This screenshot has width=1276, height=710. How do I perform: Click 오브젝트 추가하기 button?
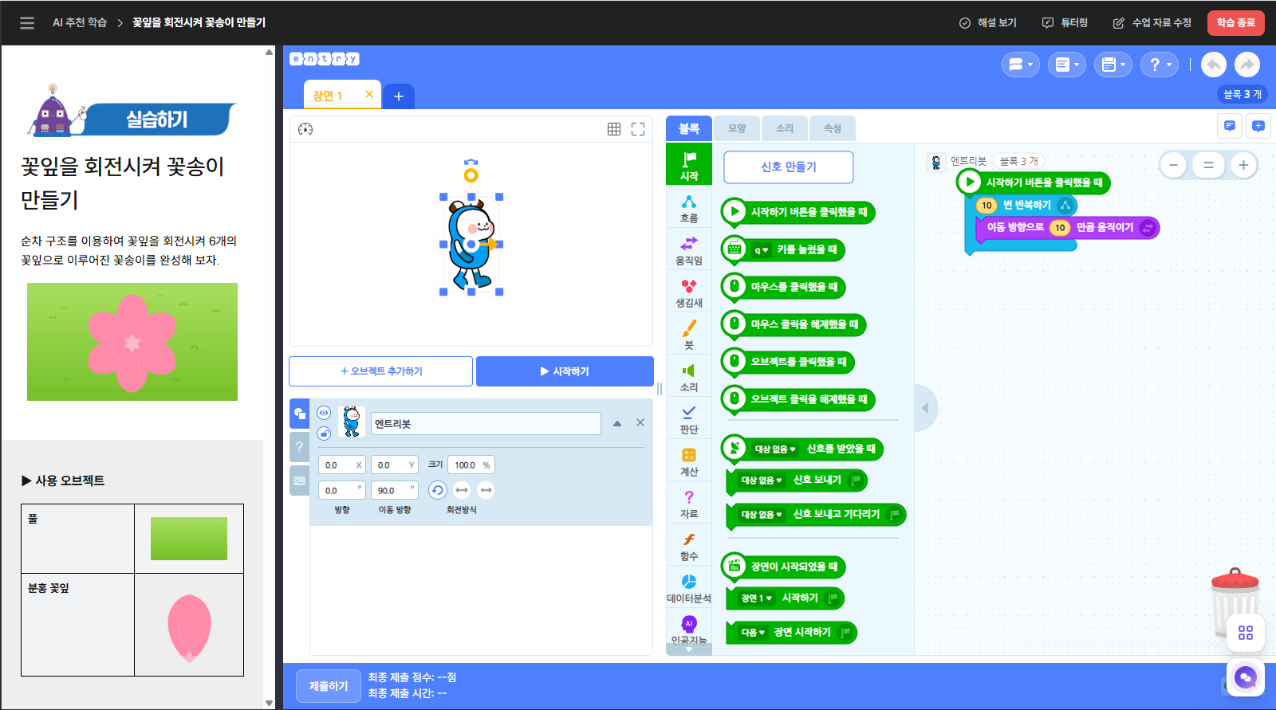tap(381, 371)
